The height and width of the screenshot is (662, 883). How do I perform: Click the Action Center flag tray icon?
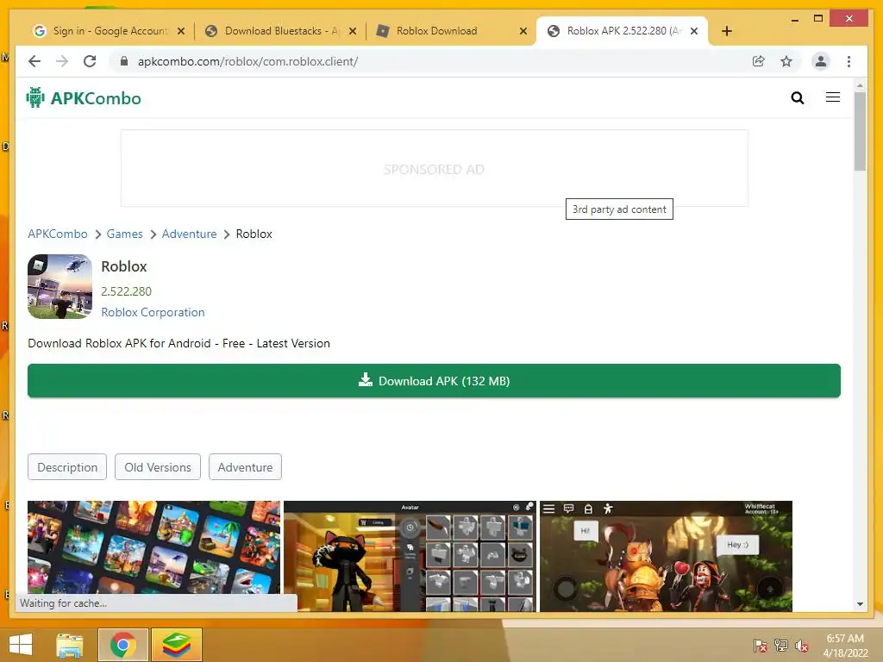tap(761, 646)
